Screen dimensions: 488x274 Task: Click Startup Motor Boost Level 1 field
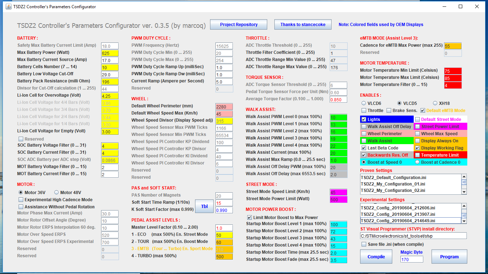point(338,224)
